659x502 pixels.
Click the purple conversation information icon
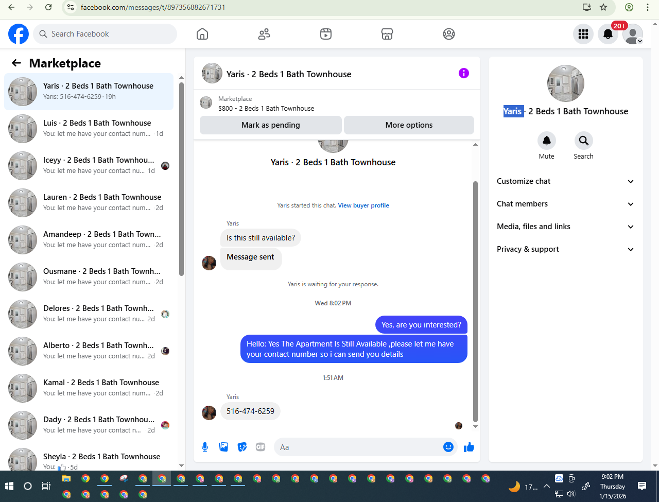click(x=464, y=73)
